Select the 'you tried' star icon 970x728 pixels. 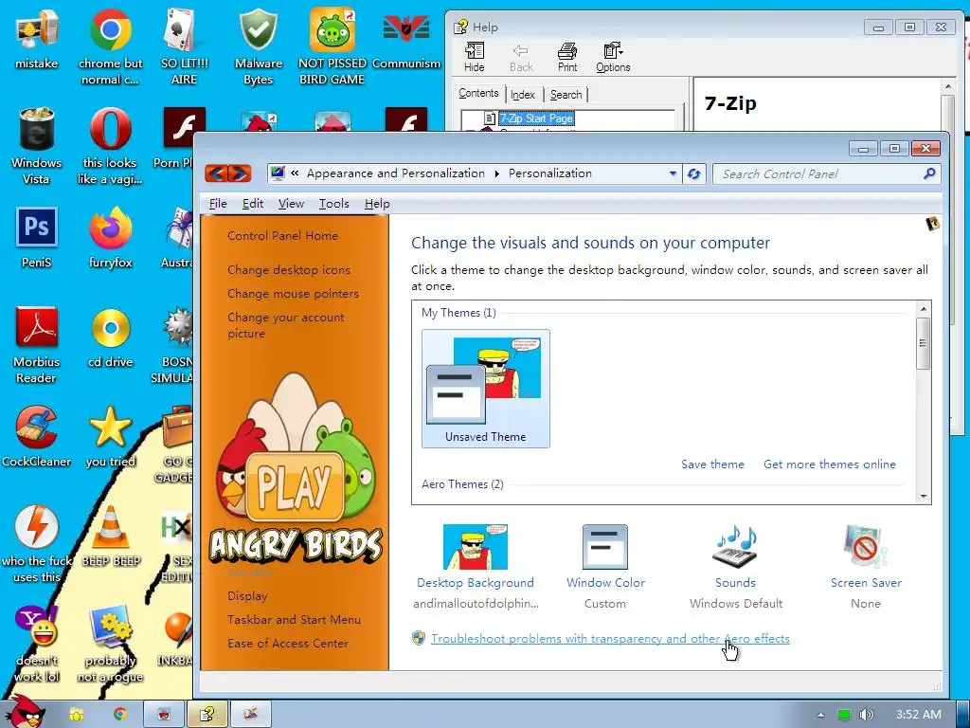click(x=110, y=436)
